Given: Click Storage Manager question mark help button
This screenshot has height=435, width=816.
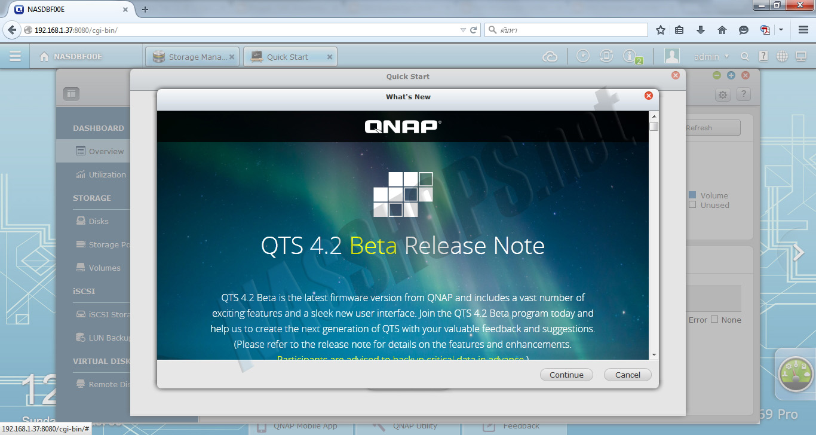Looking at the screenshot, I should [x=743, y=94].
